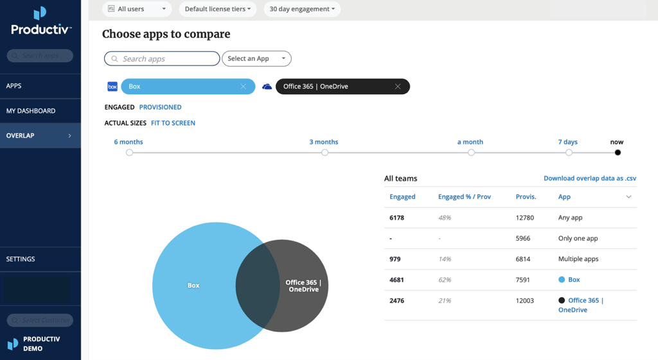Select the now timeline point

618,153
